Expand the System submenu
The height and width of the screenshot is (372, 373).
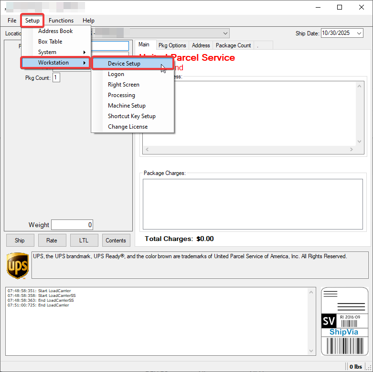point(55,52)
